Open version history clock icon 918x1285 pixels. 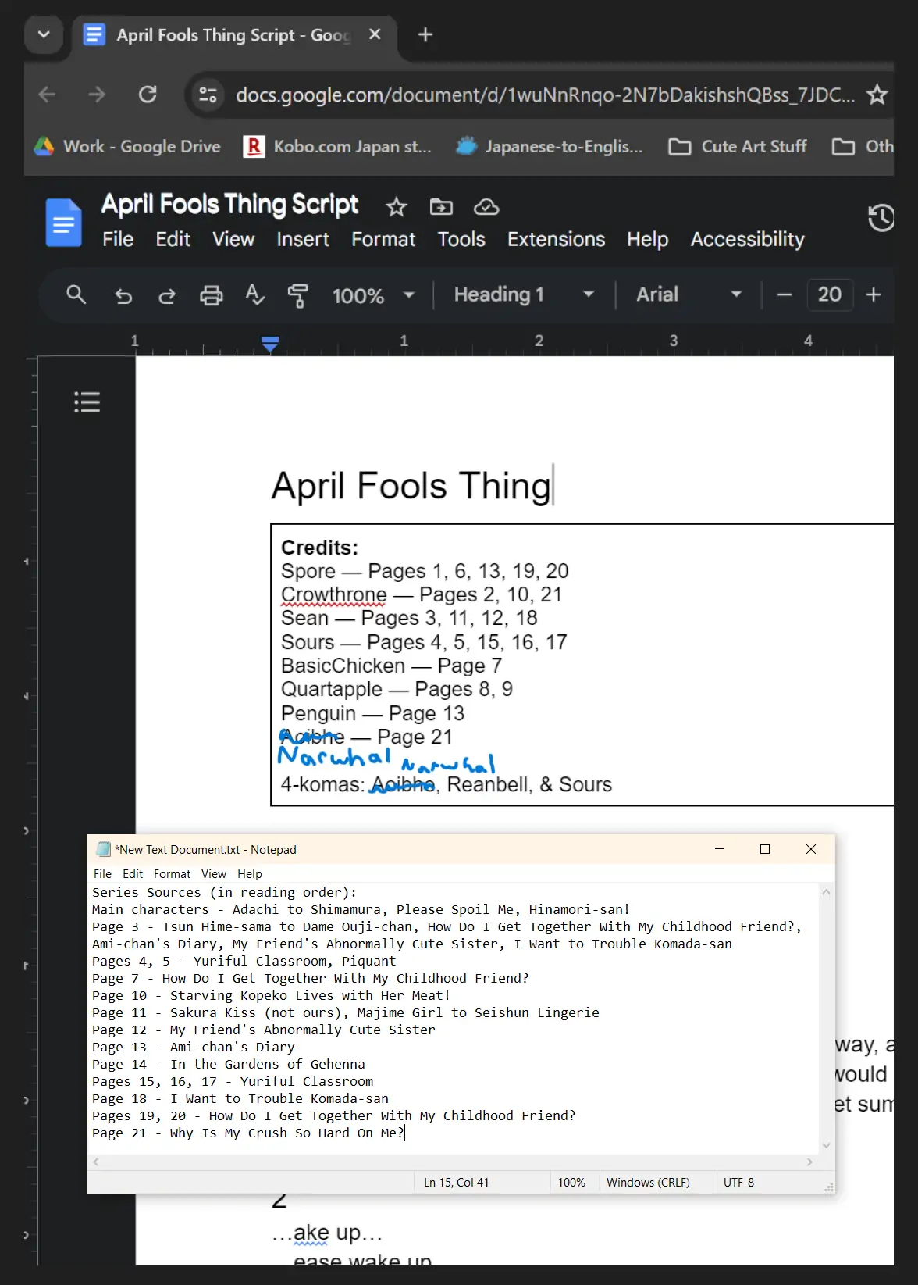[x=881, y=218]
